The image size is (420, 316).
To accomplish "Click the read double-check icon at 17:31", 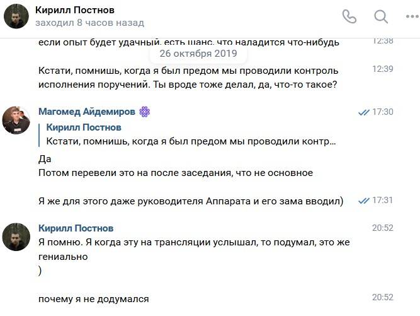I will click(364, 201).
